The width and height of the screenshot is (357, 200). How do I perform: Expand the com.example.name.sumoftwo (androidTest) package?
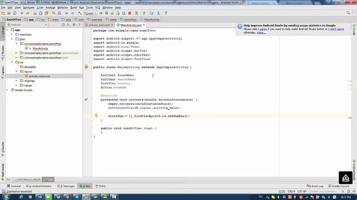pyautogui.click(x=16, y=53)
